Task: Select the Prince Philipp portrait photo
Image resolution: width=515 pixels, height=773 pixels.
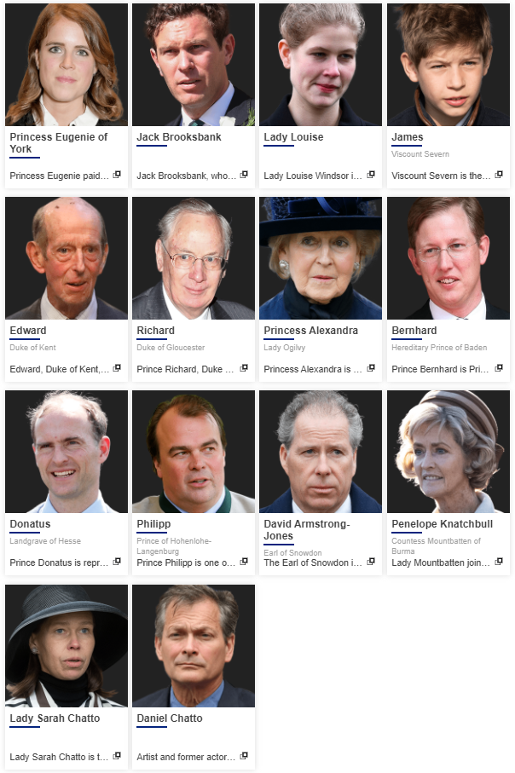Action: pos(194,452)
